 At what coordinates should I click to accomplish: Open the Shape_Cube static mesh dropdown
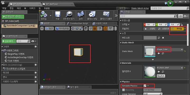tap(170, 50)
